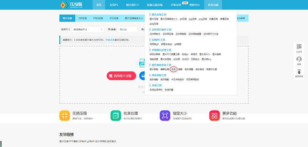Image resolution: width=308 pixels, height=147 pixels.
Task: Click the 批量处理 green icon
Action: [x=116, y=116]
